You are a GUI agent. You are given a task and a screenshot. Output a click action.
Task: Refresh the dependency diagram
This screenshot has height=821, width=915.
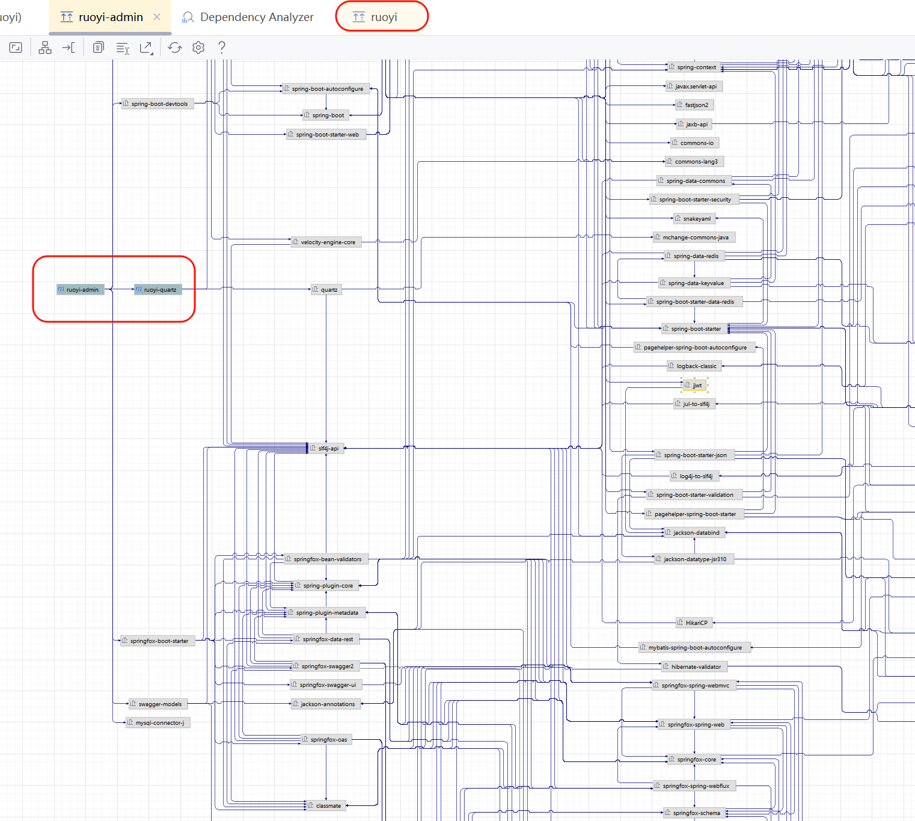coord(175,48)
